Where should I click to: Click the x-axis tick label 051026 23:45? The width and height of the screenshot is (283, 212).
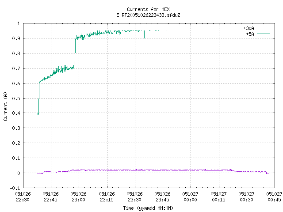(x=162, y=197)
